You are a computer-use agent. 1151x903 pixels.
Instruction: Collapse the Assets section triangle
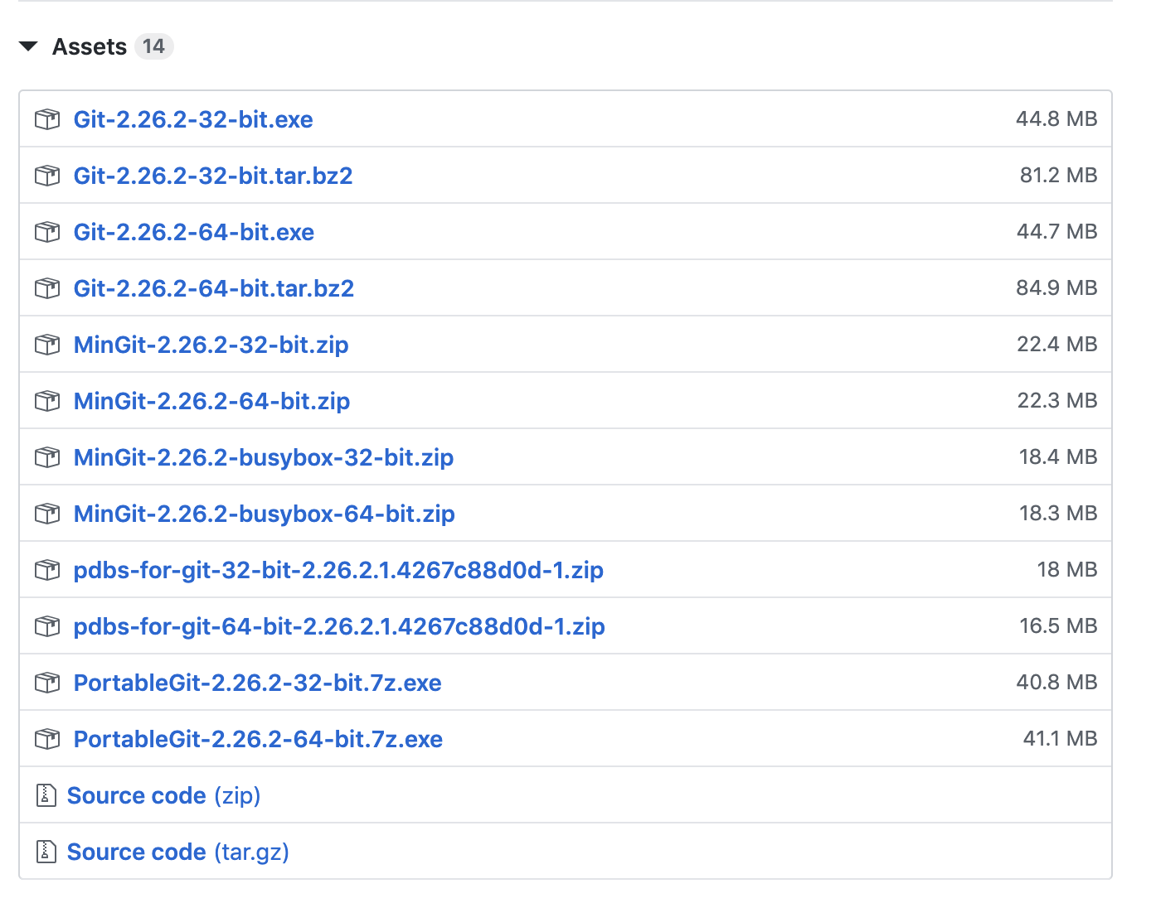[28, 46]
